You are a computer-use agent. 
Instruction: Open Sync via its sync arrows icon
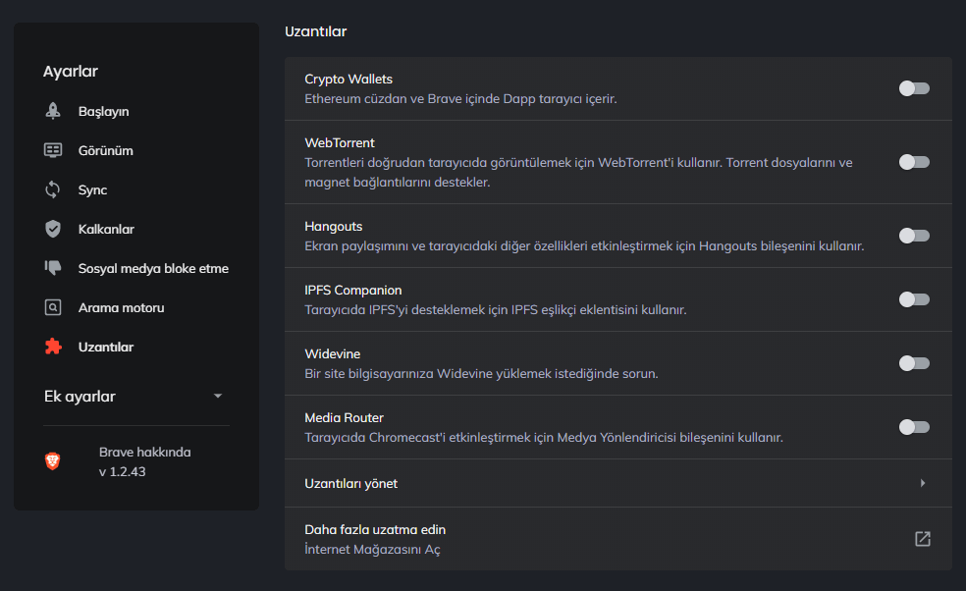[54, 189]
